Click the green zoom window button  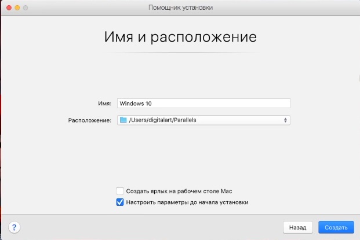(26, 8)
